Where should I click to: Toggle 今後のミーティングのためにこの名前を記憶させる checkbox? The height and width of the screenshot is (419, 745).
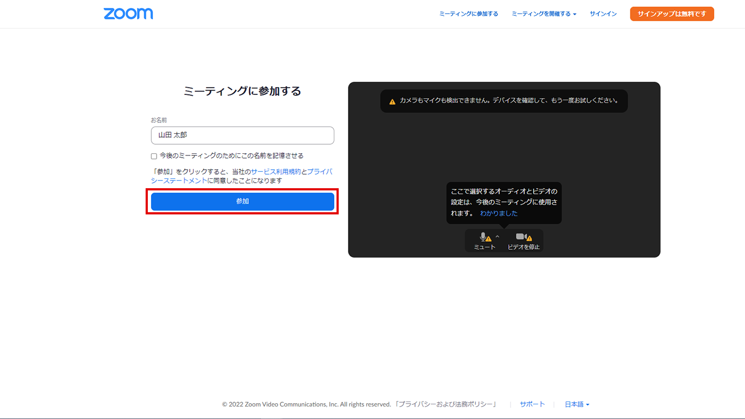(154, 156)
